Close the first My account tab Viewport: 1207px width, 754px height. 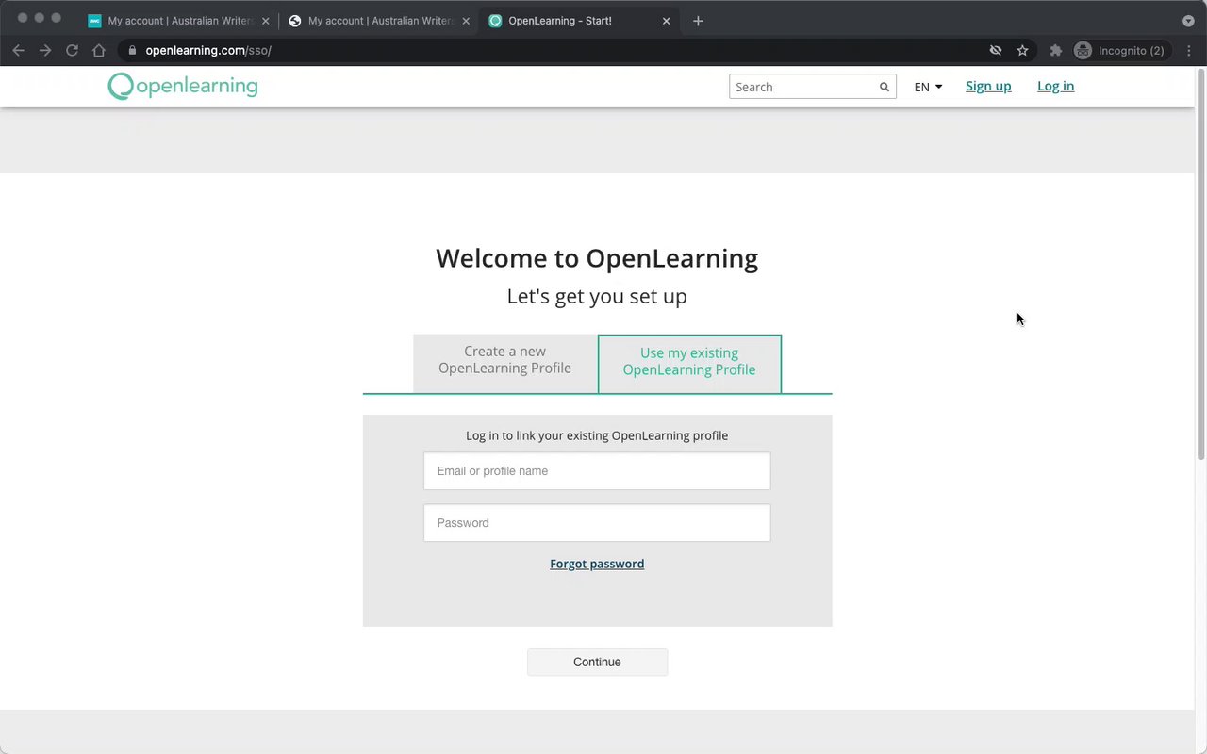click(x=265, y=21)
